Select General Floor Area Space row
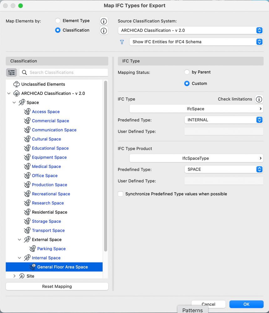This screenshot has height=313, width=269. pyautogui.click(x=54, y=267)
